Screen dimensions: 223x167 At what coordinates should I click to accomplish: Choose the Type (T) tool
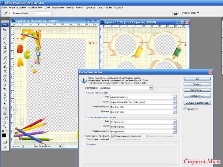[5, 99]
